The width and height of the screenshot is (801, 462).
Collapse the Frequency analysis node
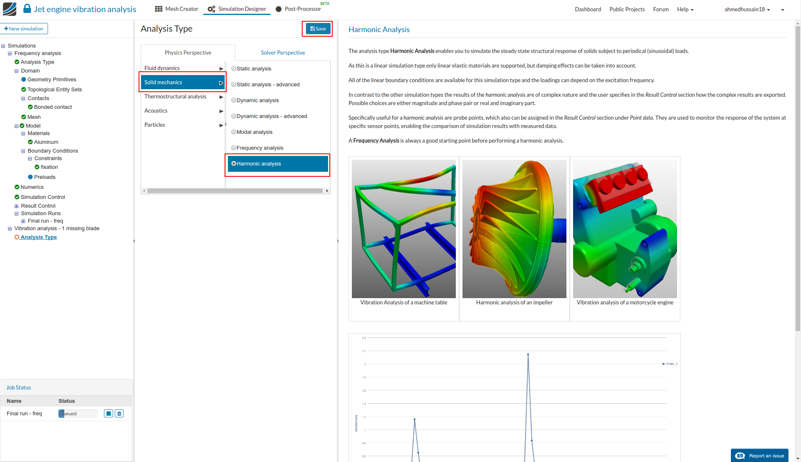tap(10, 54)
